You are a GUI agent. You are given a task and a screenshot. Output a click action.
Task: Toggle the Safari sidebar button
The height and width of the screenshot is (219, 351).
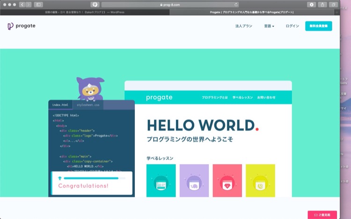point(38,5)
